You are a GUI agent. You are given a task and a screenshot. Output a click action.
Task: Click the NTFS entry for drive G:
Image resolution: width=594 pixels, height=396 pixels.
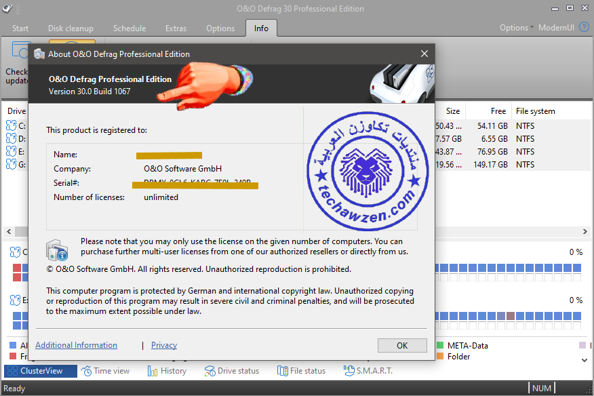[525, 165]
